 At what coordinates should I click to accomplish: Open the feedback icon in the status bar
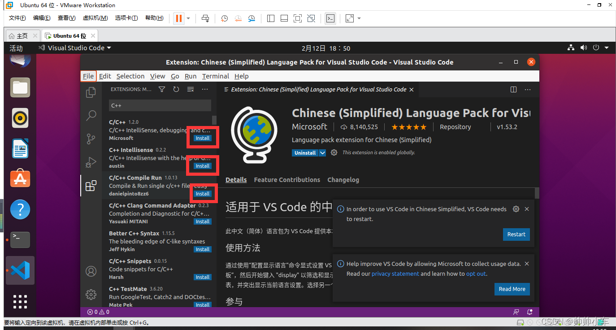pos(516,312)
